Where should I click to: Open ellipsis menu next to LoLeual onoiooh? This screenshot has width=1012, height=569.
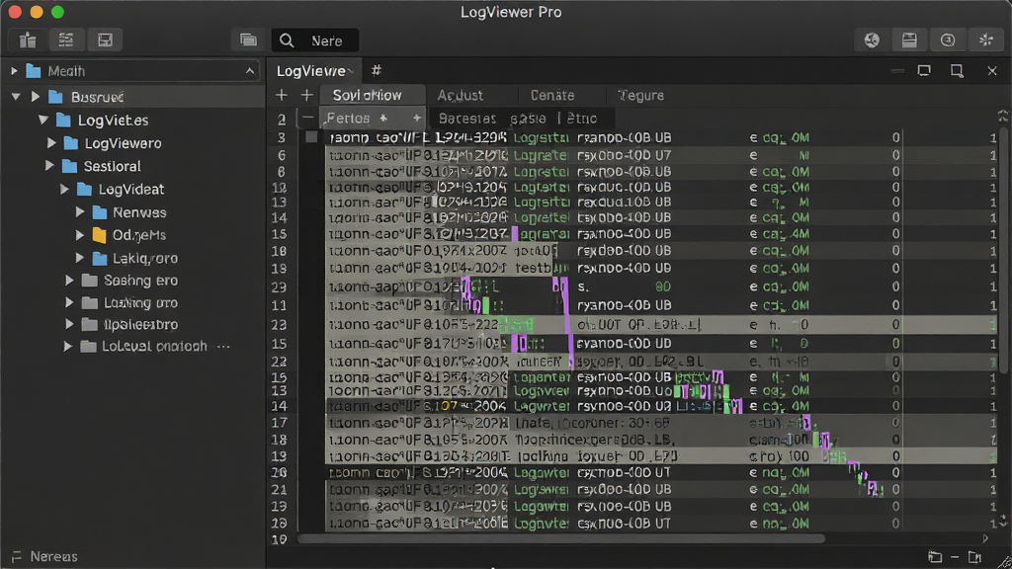click(x=223, y=347)
